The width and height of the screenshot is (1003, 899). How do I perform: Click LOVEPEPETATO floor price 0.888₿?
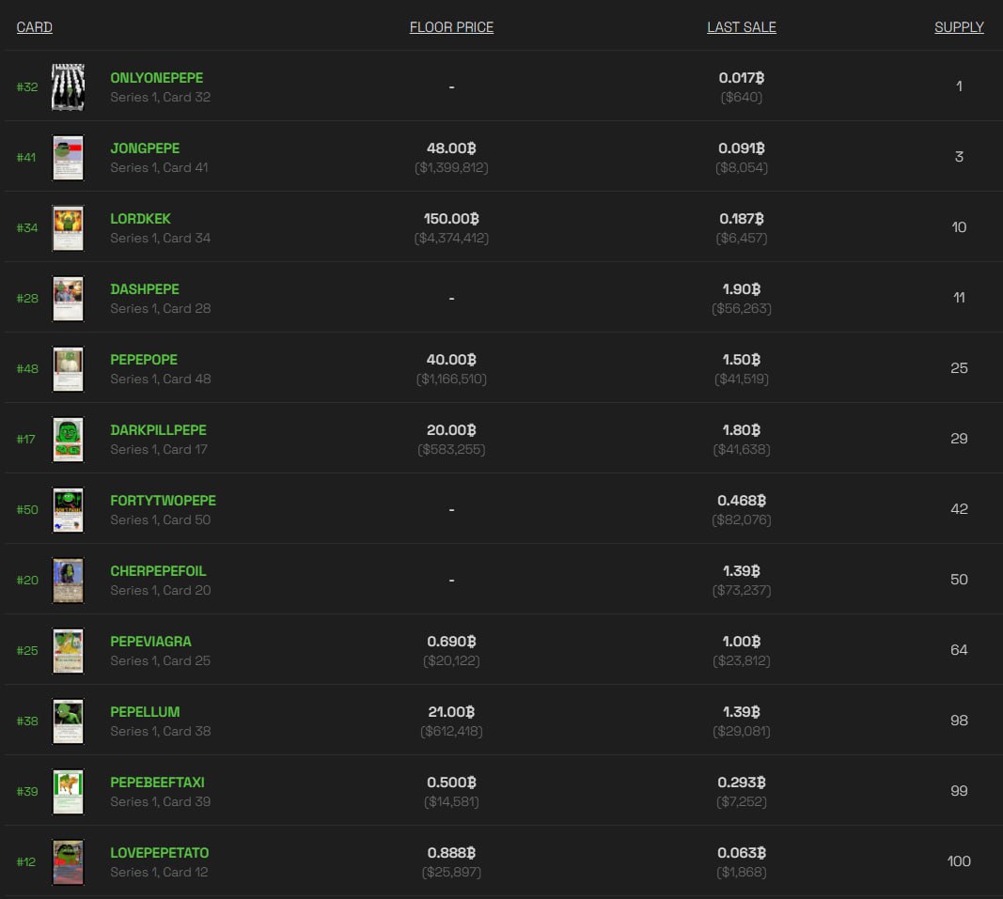click(451, 853)
